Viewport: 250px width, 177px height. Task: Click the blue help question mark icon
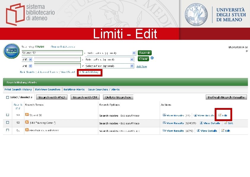click(x=152, y=58)
